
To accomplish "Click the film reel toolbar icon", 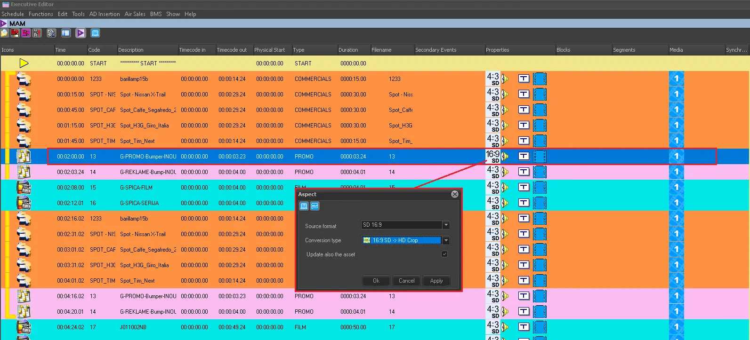I will (x=51, y=33).
